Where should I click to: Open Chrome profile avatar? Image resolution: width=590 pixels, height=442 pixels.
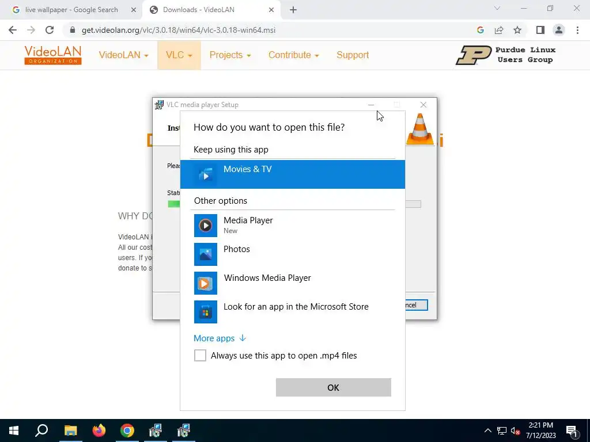tap(559, 30)
